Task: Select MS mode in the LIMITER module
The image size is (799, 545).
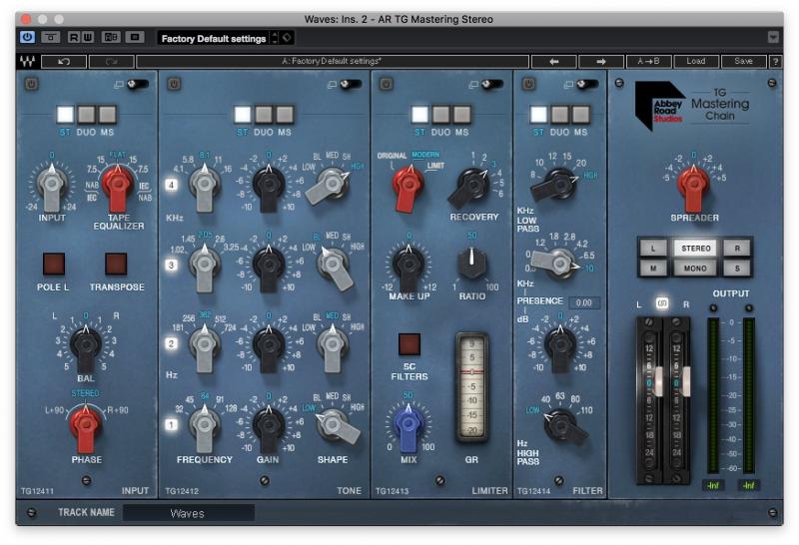Action: pos(462,115)
